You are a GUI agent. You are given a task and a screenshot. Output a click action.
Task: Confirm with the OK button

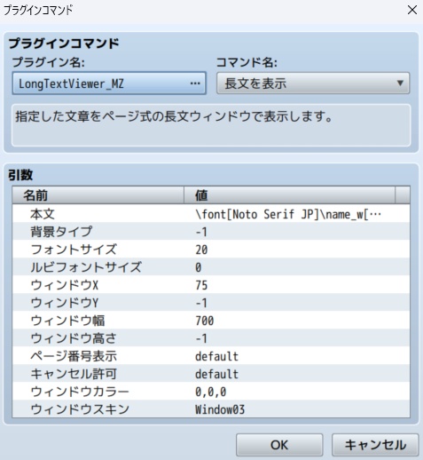point(279,445)
